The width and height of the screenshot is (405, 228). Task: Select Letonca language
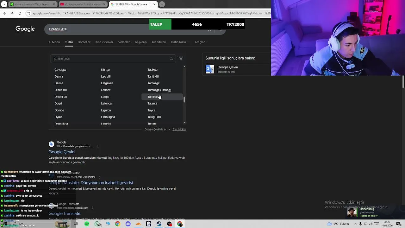pos(106,104)
